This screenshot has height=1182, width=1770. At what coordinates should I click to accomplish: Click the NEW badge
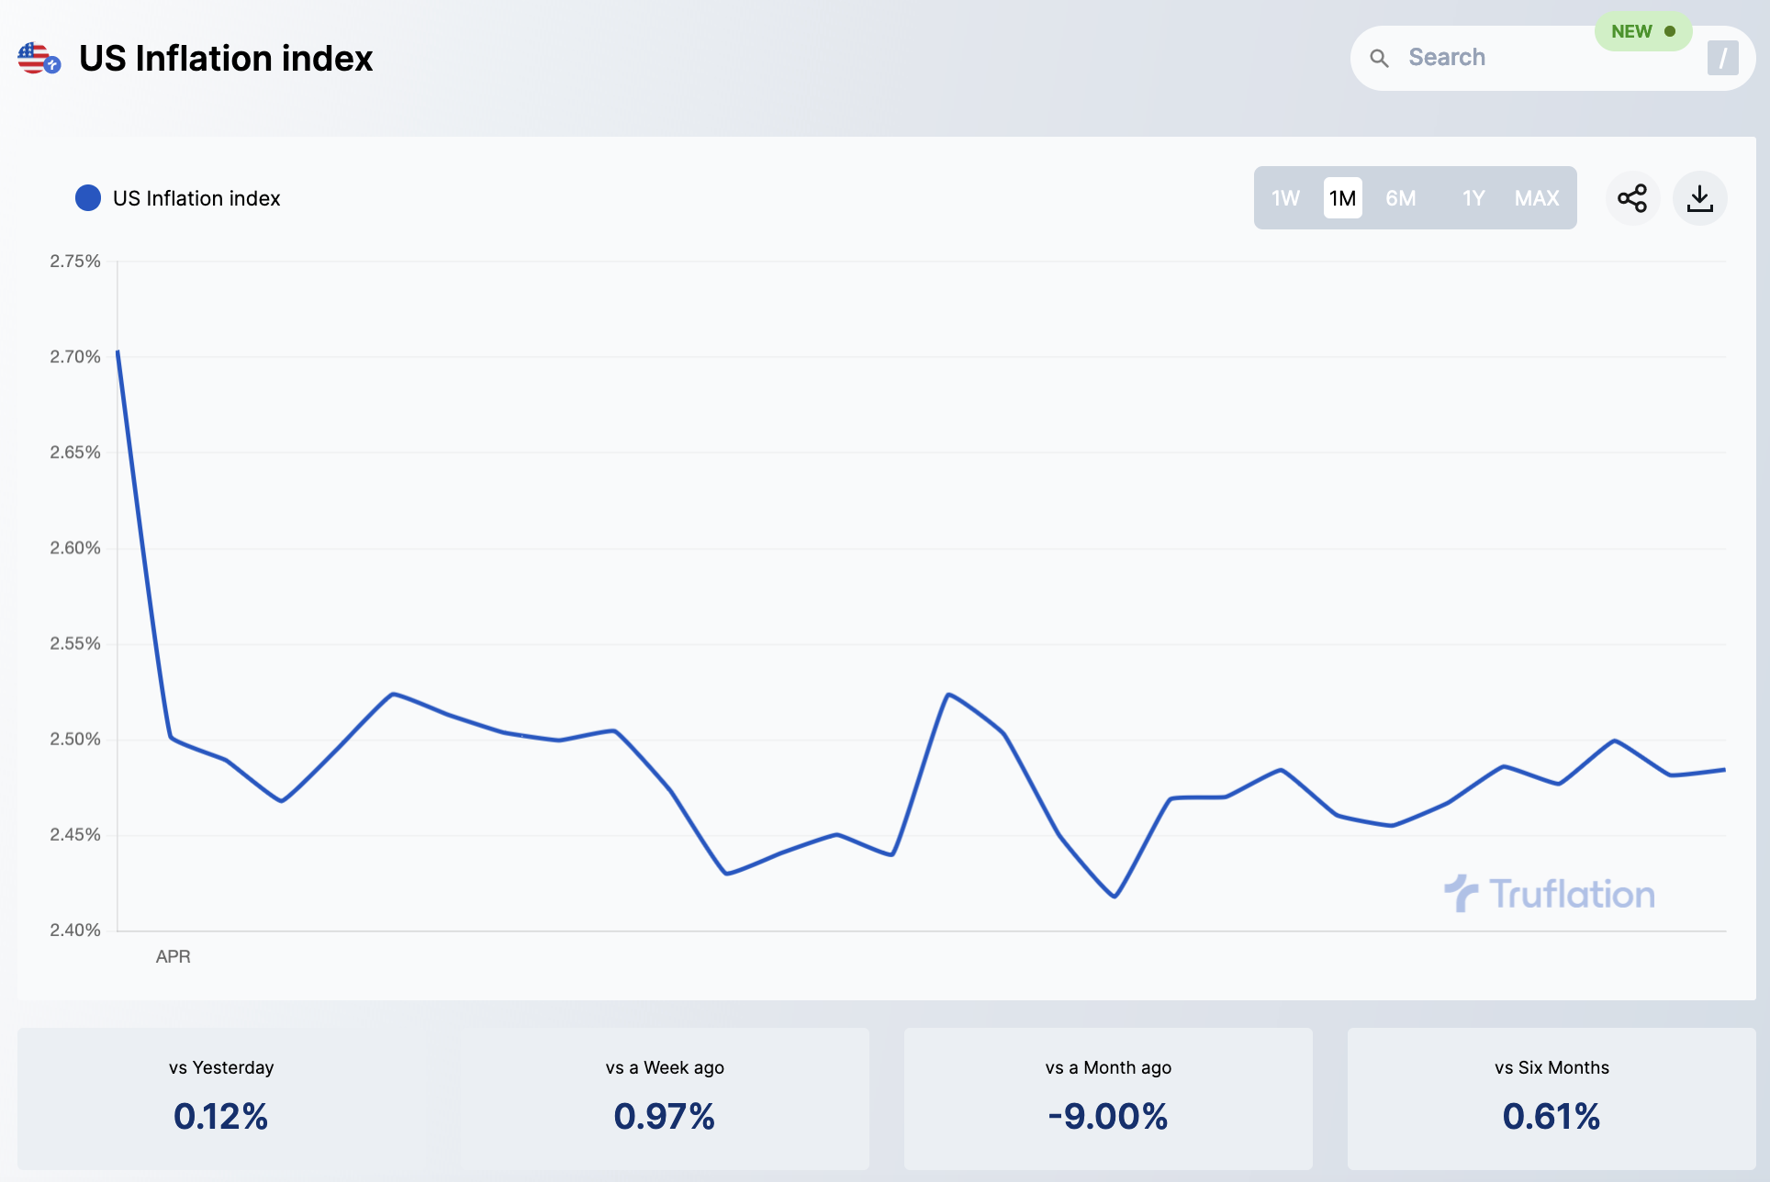(x=1642, y=32)
